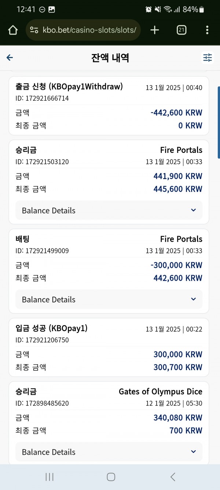The width and height of the screenshot is (220, 490).
Task: Tap the 잔액 내역 page title
Action: click(x=110, y=58)
